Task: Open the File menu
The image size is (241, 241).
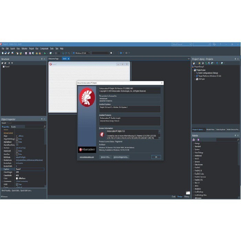Action: click(3, 49)
